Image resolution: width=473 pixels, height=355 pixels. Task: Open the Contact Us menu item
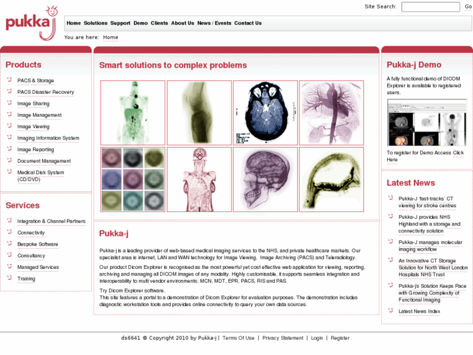coord(248,23)
